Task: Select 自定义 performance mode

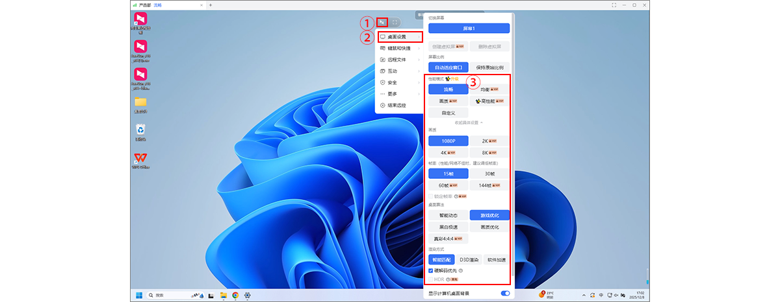Action: click(x=448, y=113)
